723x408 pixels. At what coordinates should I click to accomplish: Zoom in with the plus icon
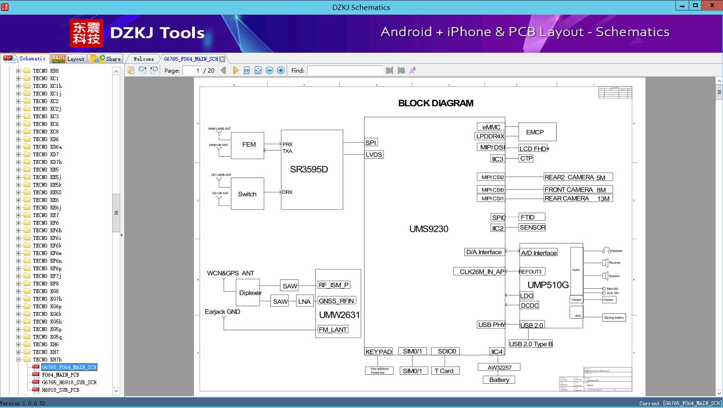(281, 70)
